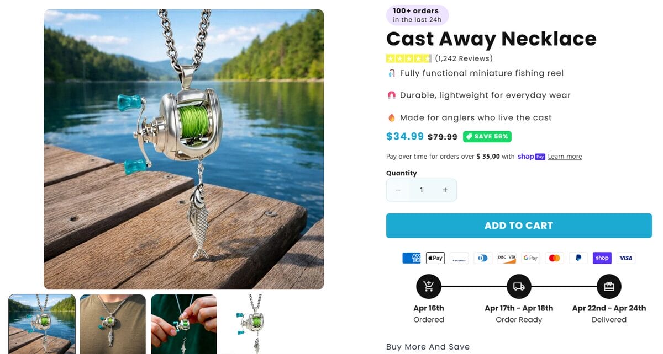Click the Visa payment icon
Image resolution: width=663 pixels, height=354 pixels.
pyautogui.click(x=625, y=258)
